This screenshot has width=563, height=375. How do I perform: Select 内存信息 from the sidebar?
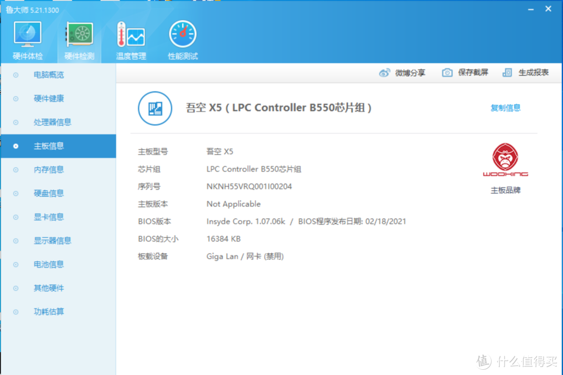(x=49, y=170)
